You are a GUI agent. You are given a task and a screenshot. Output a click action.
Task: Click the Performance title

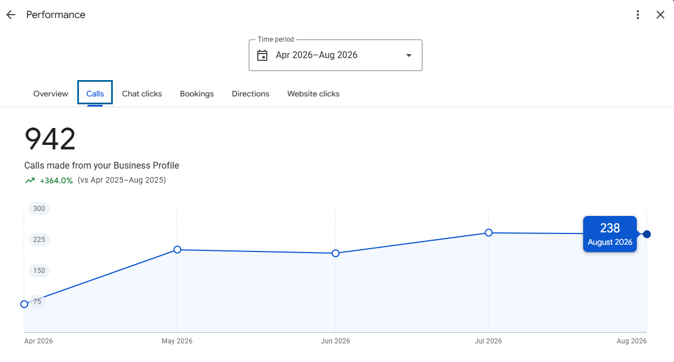[x=56, y=15]
